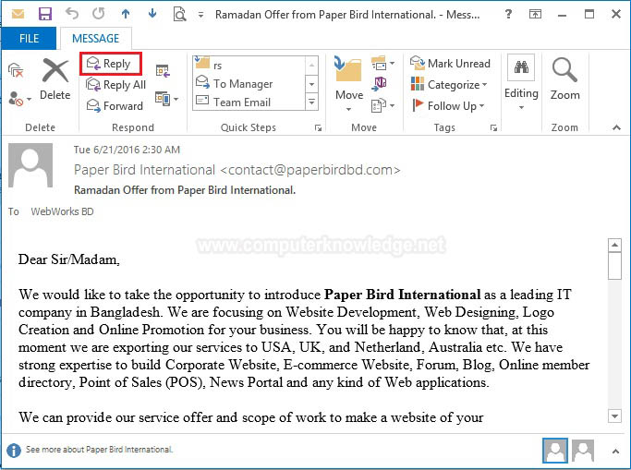
Task: Go to next item with down arrow
Action: tap(152, 14)
